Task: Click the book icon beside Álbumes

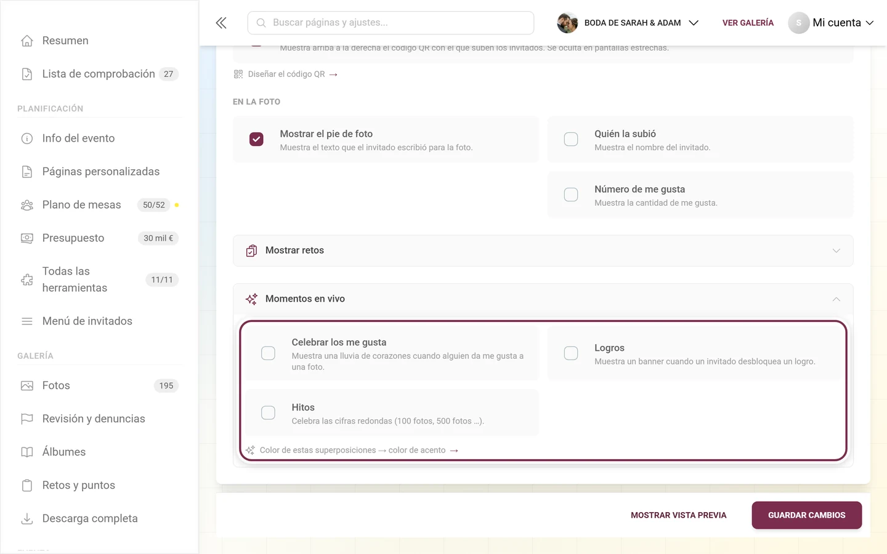Action: tap(27, 452)
